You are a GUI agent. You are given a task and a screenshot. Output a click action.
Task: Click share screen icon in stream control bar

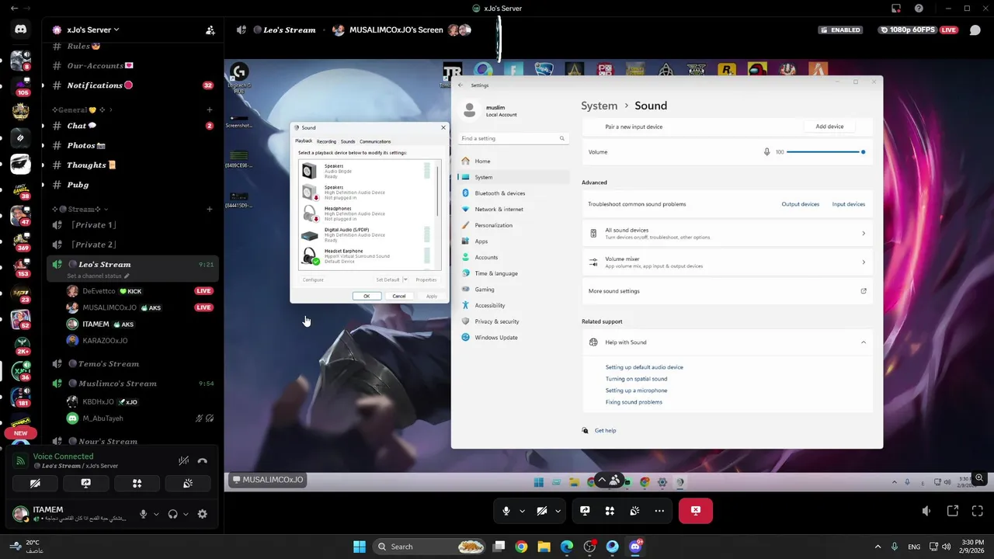point(585,511)
